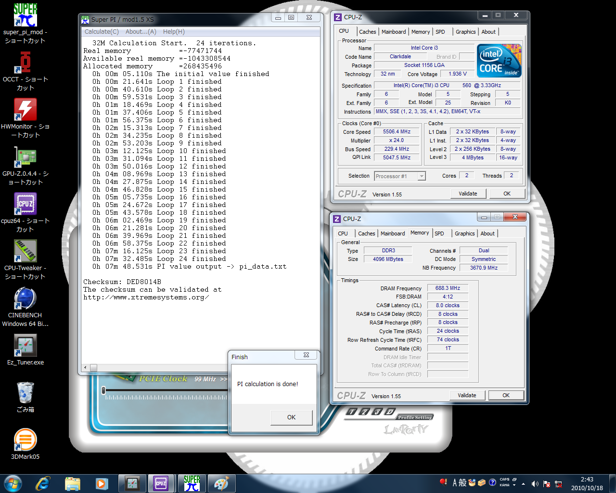Switch to Ez_Tuner app in the taskbar
The image size is (616, 493).
coord(132,483)
